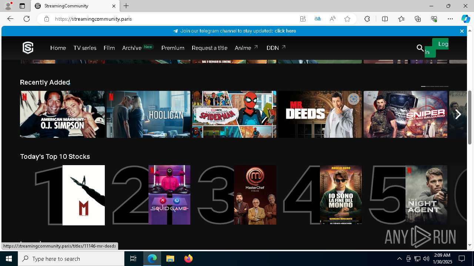The height and width of the screenshot is (266, 474).
Task: Click the Recently Added carousel page indicator
Action: (x=435, y=86)
